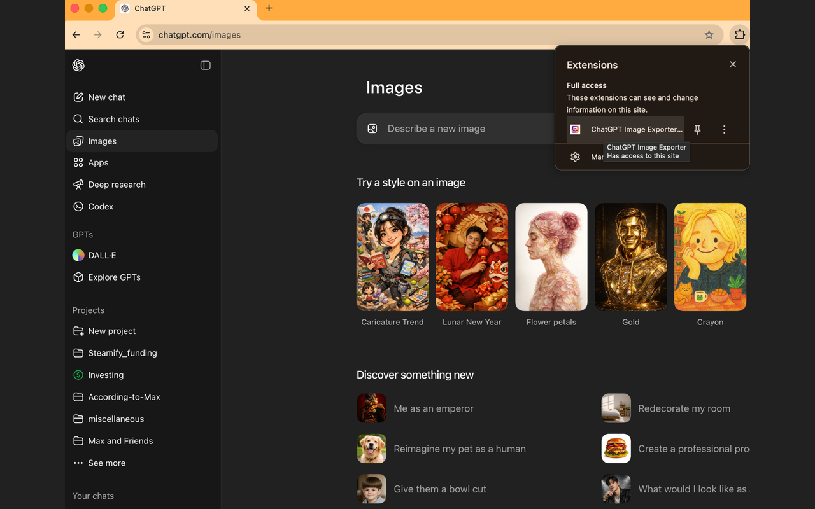Open the miscellaneous project

pyautogui.click(x=142, y=419)
